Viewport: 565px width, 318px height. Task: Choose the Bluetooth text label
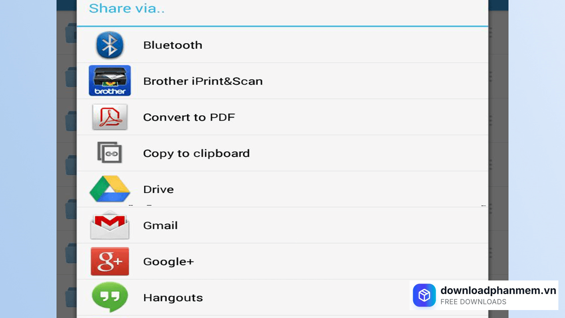(x=173, y=45)
